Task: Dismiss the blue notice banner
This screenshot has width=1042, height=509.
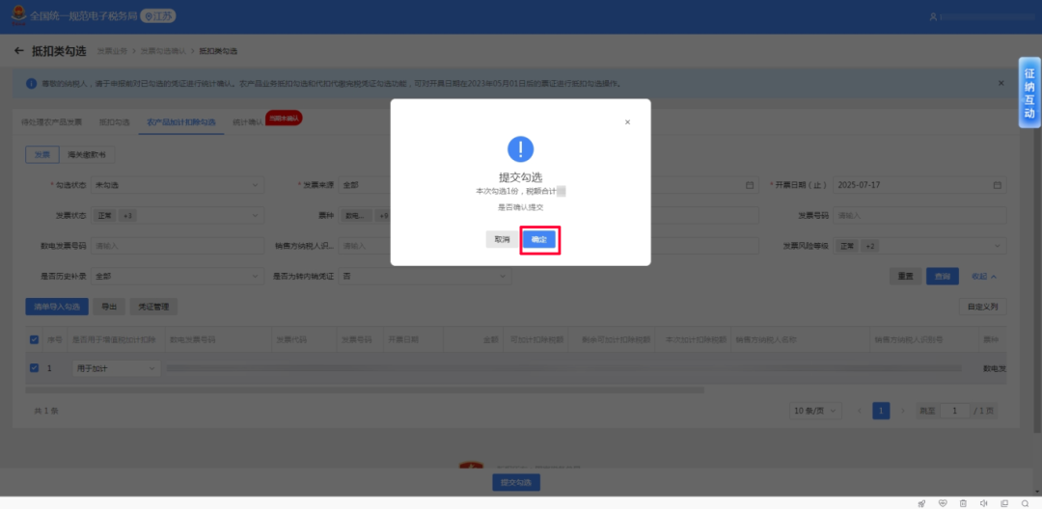Action: [x=1001, y=84]
